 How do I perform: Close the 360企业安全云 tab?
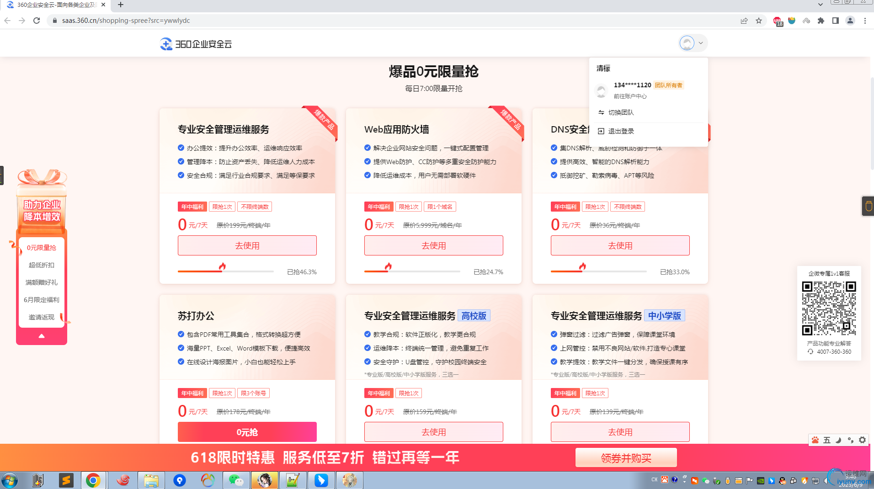pyautogui.click(x=103, y=5)
